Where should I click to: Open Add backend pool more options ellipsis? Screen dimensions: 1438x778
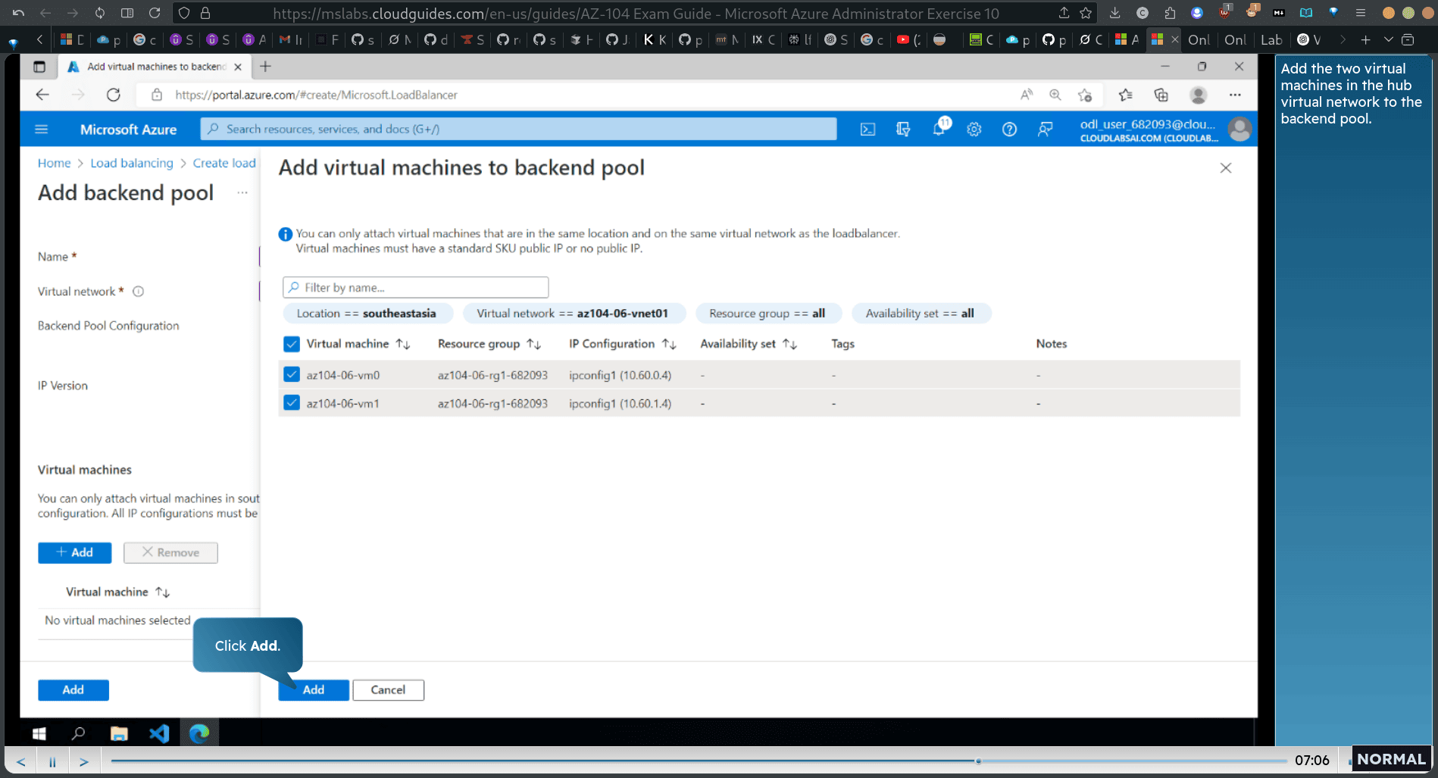tap(242, 193)
